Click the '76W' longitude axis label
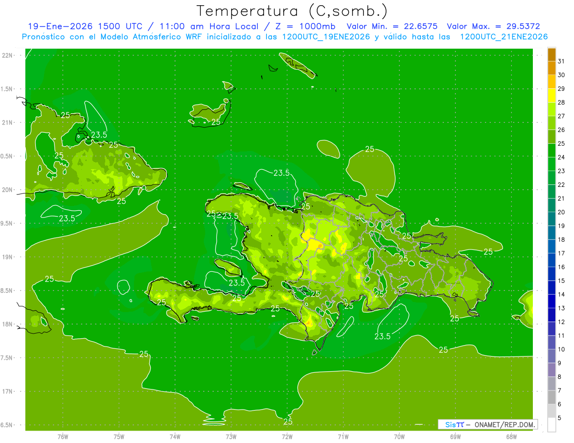 click(63, 436)
